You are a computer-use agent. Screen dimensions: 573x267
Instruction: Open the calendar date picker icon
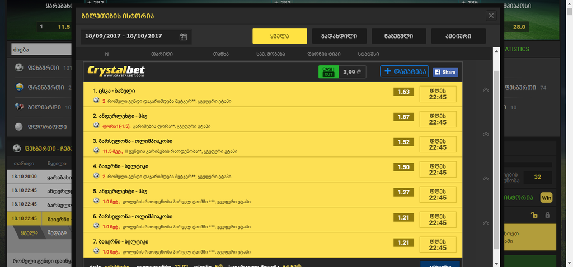tap(183, 36)
